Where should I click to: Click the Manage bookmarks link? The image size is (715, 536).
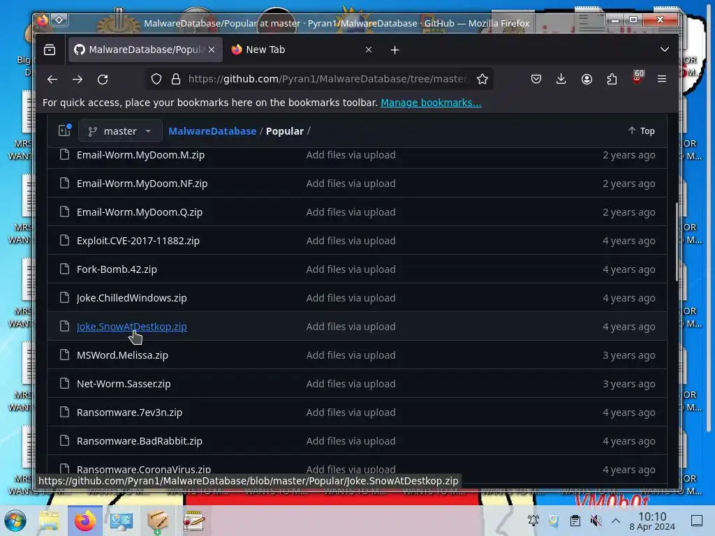tap(431, 103)
